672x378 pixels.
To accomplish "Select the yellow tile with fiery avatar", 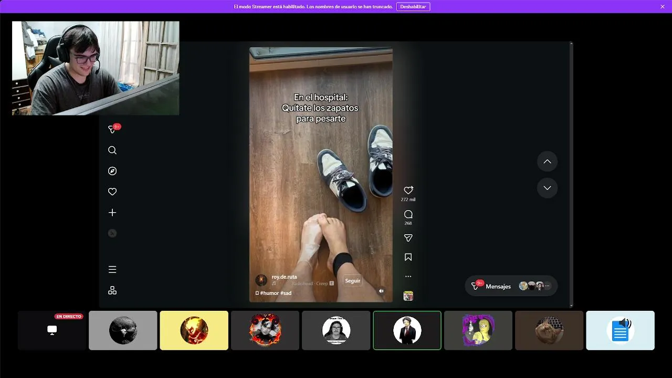I will coord(194,330).
